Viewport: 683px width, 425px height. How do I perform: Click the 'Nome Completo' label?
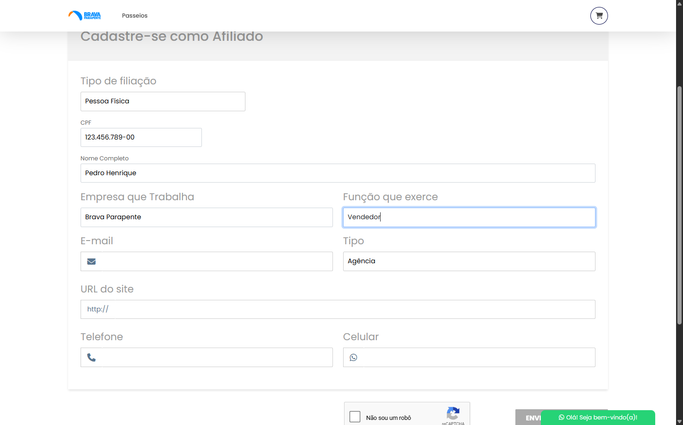pyautogui.click(x=105, y=159)
